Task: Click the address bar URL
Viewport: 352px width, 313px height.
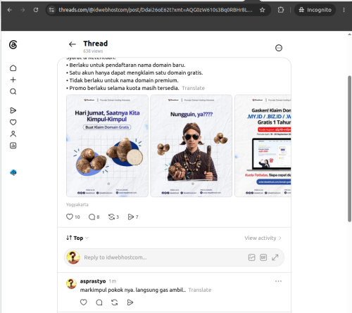Action: pos(156,10)
